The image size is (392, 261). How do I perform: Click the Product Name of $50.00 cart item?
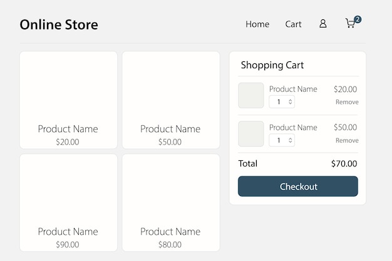[293, 128]
